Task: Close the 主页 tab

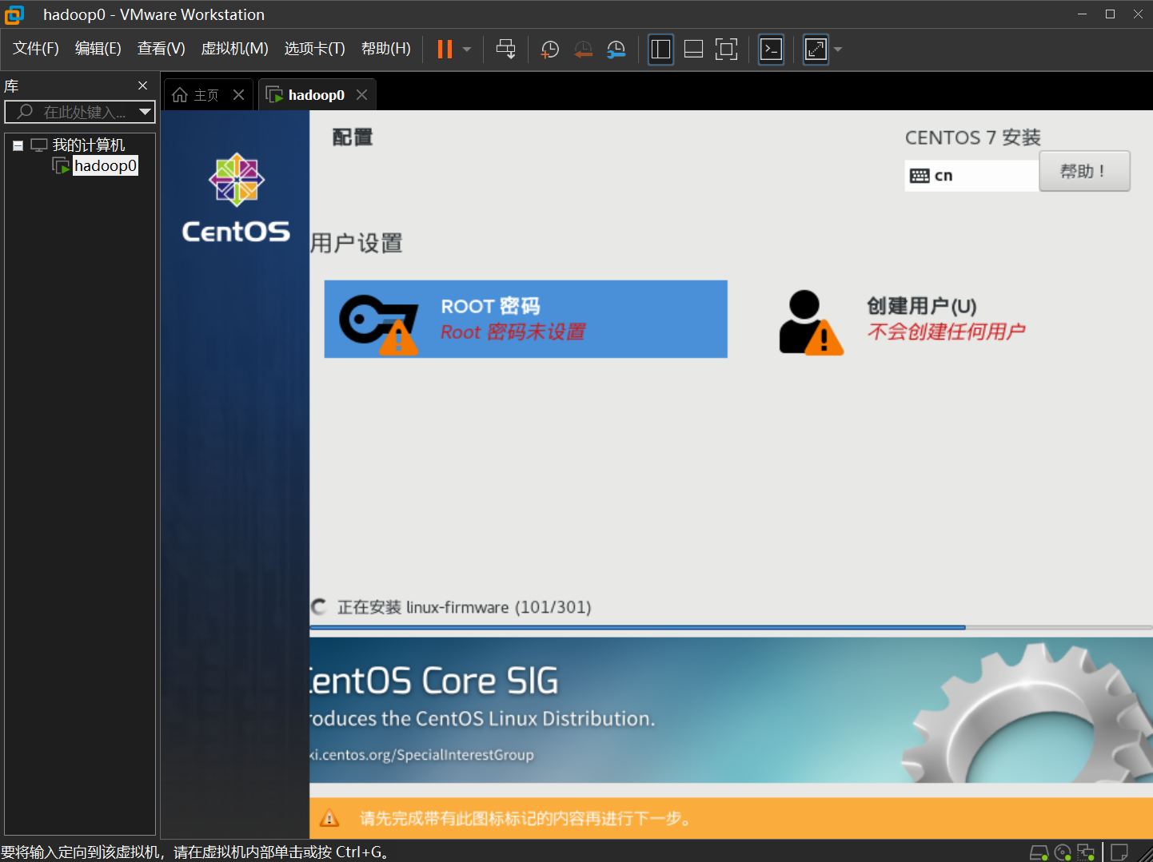Action: tap(238, 95)
